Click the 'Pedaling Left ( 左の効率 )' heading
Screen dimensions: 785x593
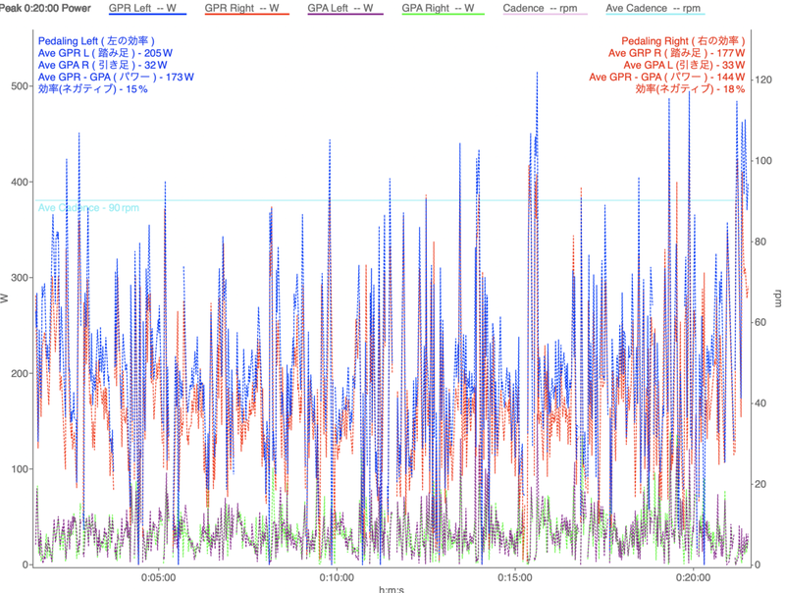pyautogui.click(x=96, y=41)
